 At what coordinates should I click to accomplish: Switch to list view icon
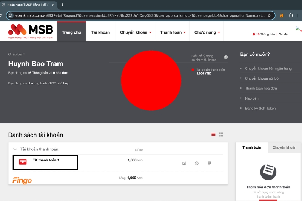(213, 135)
